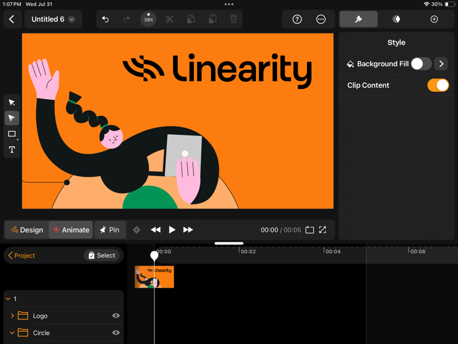Open the more options ellipsis menu
This screenshot has height=344, width=458.
321,19
